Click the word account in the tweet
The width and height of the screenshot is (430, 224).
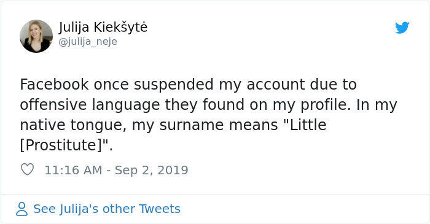(x=275, y=84)
